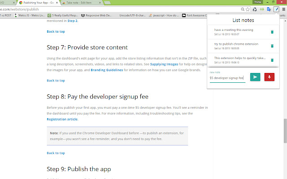Image resolution: width=287 pixels, height=179 pixels.
Task: Click the recycle extension icon in toolbar
Action: click(255, 9)
